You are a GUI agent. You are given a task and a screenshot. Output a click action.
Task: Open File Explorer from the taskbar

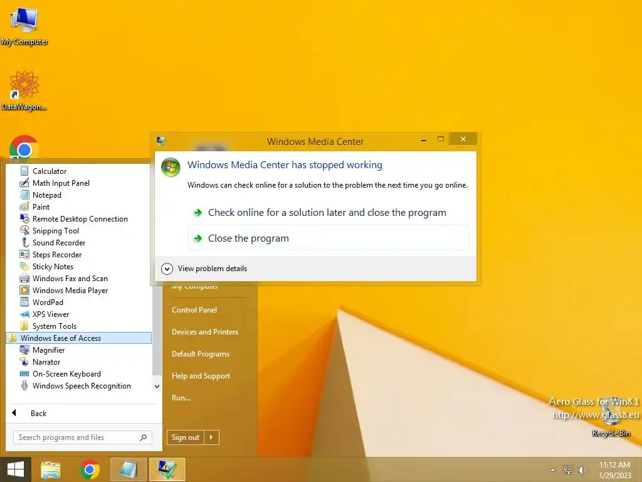pos(51,469)
